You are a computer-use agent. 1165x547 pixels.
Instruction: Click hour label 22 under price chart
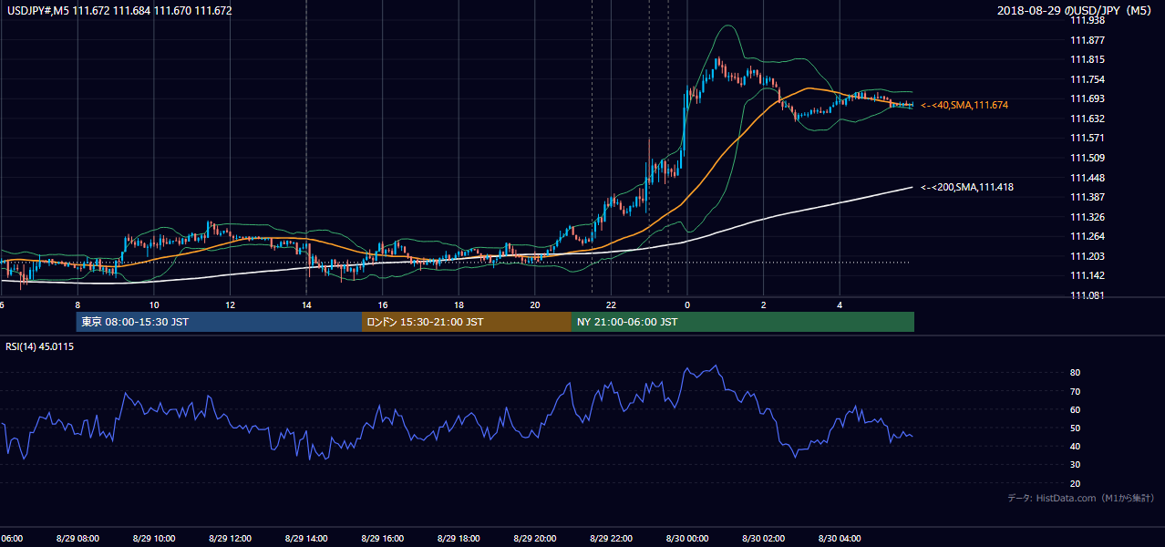click(x=611, y=305)
